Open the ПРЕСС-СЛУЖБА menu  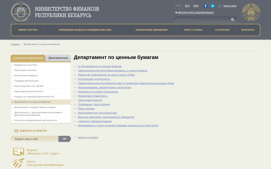tap(193, 30)
